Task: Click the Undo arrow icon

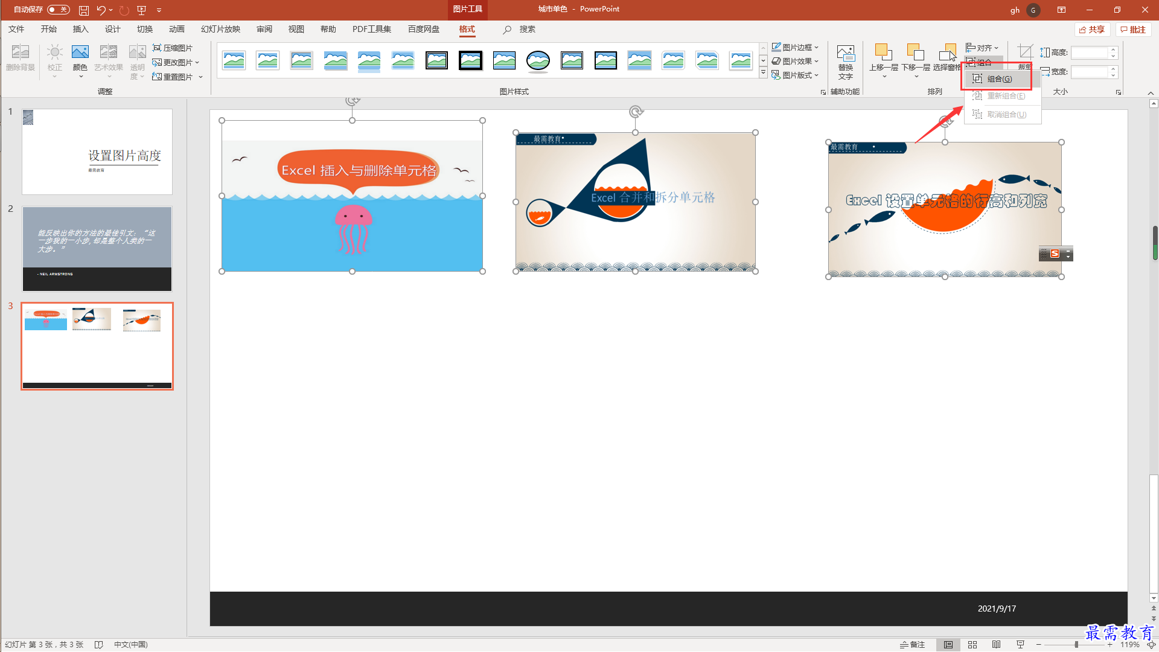Action: coord(101,10)
